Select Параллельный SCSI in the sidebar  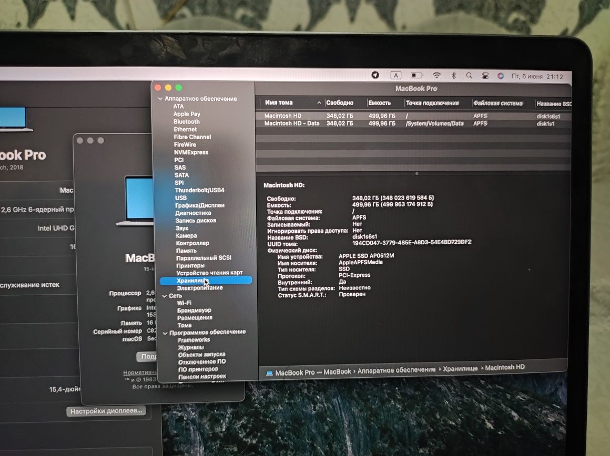pos(204,258)
